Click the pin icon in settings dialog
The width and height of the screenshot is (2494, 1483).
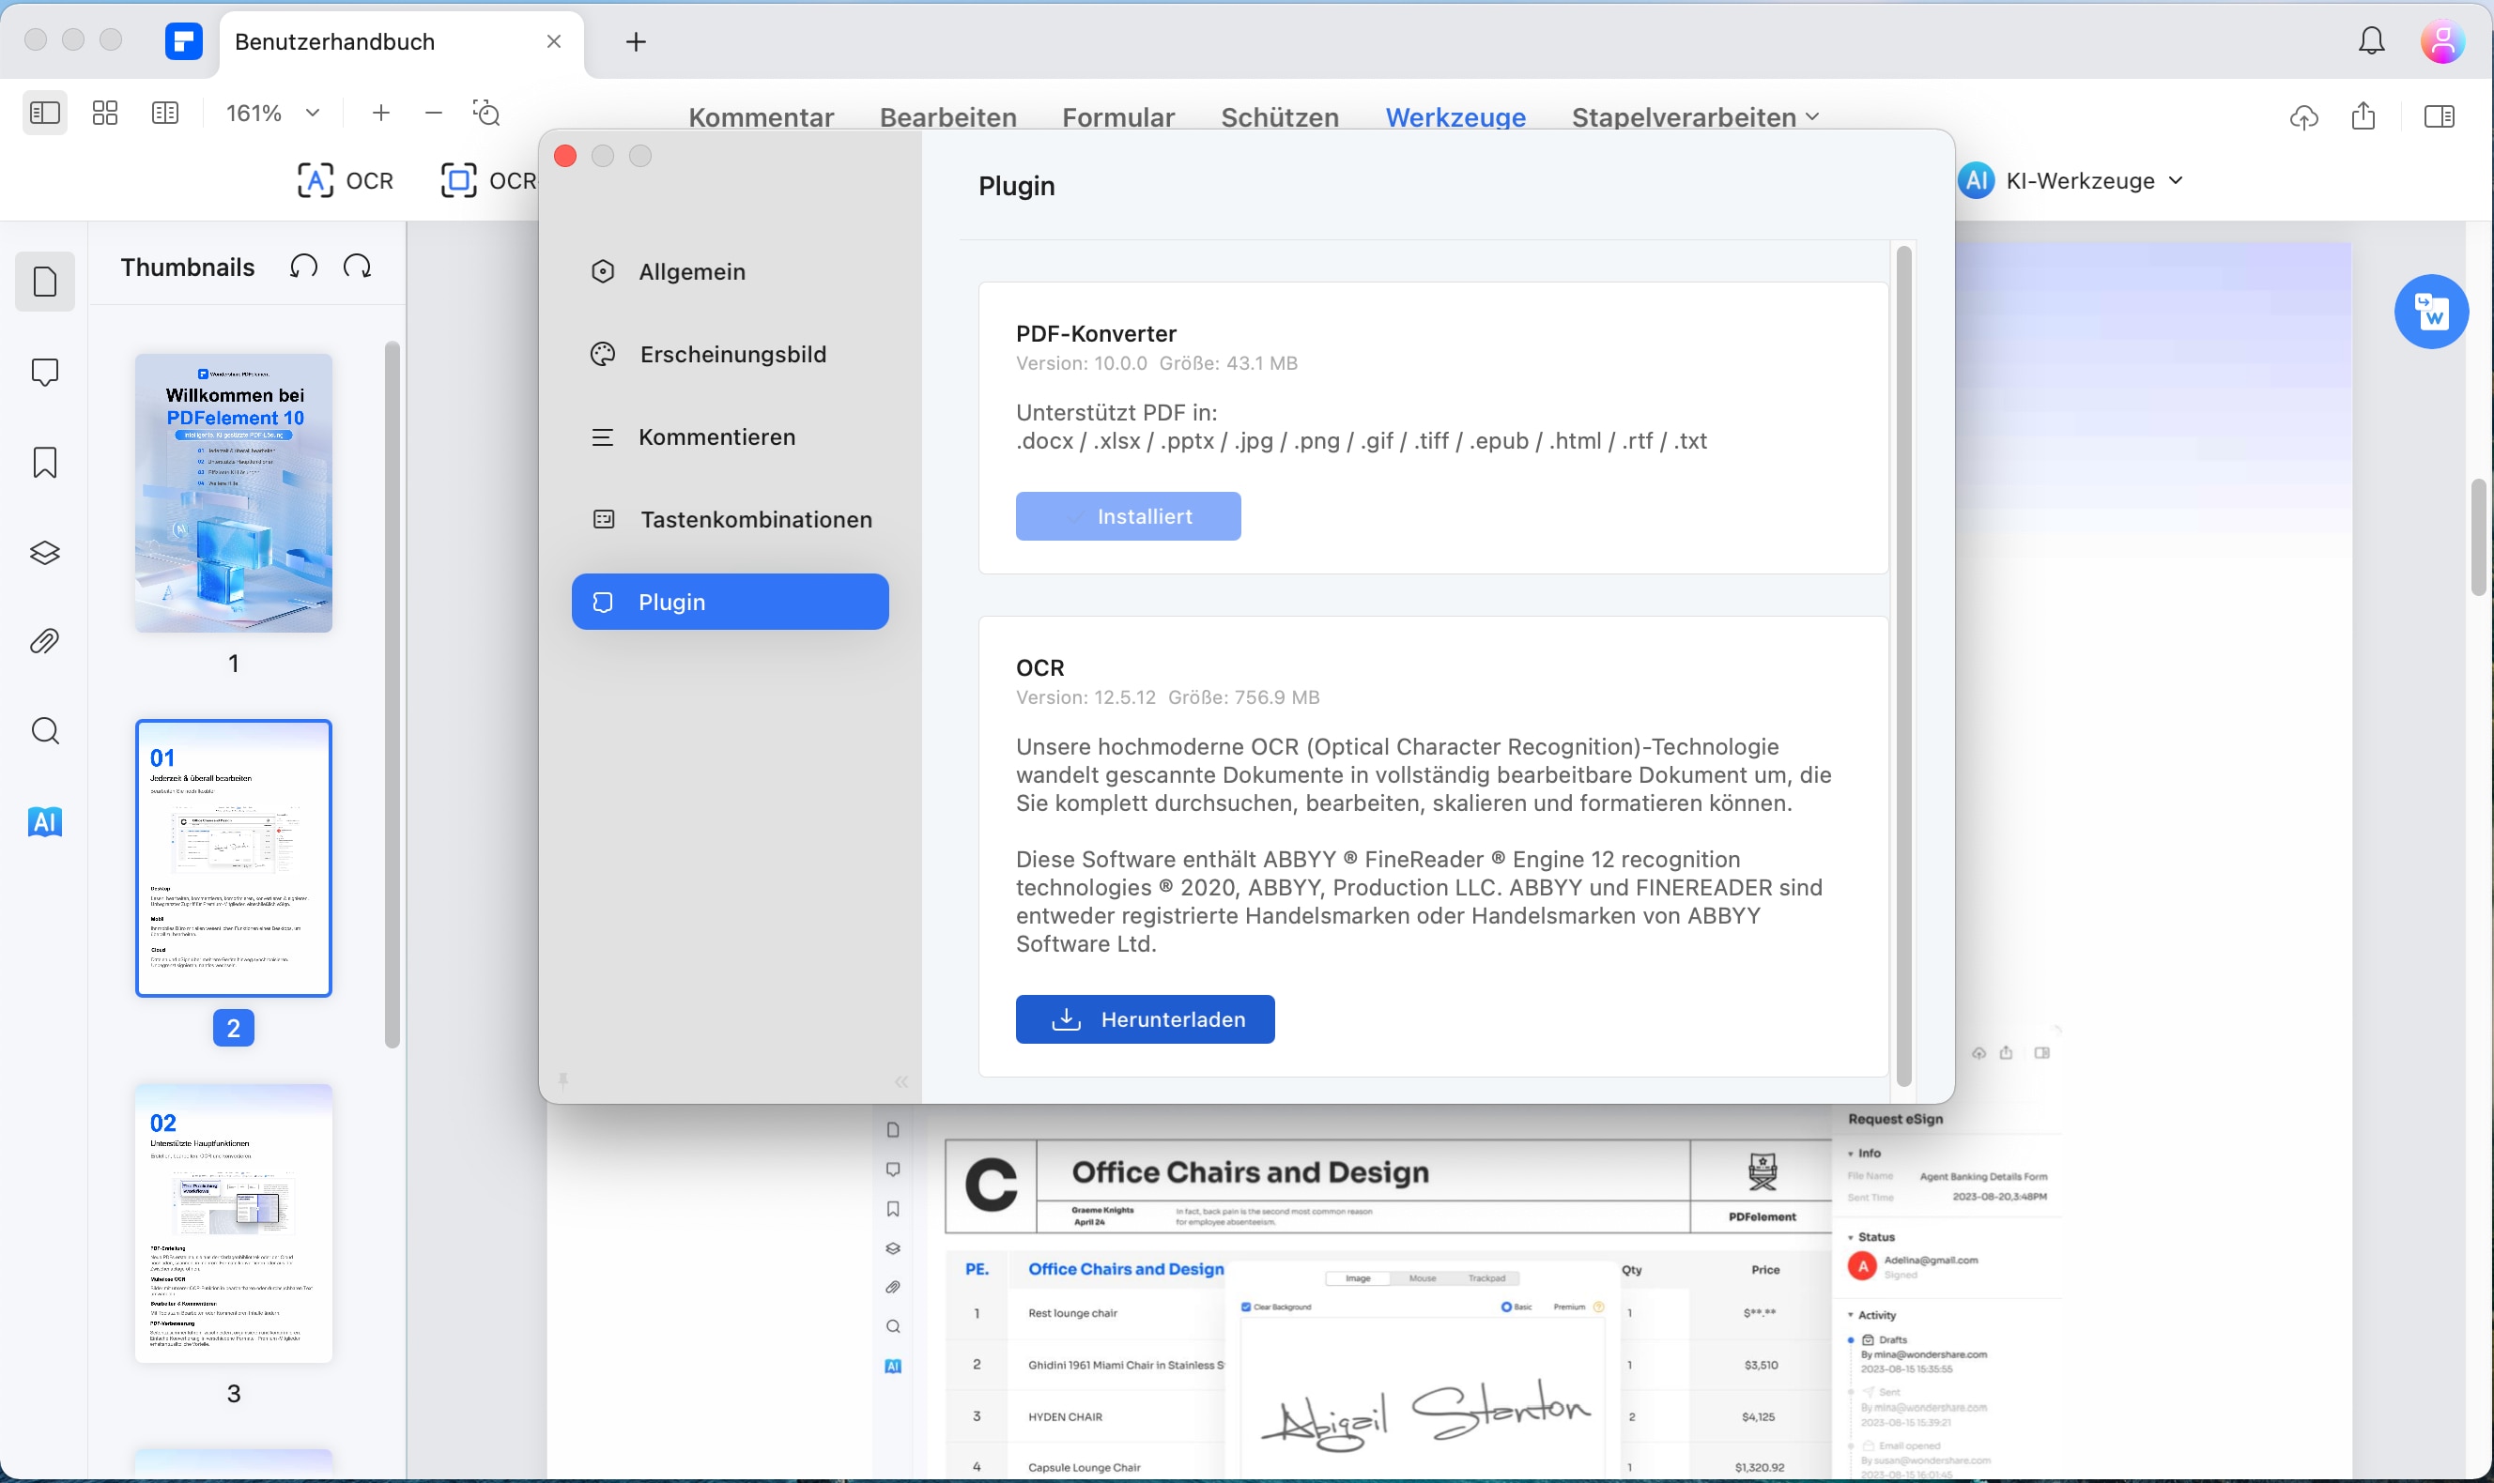coord(562,1080)
